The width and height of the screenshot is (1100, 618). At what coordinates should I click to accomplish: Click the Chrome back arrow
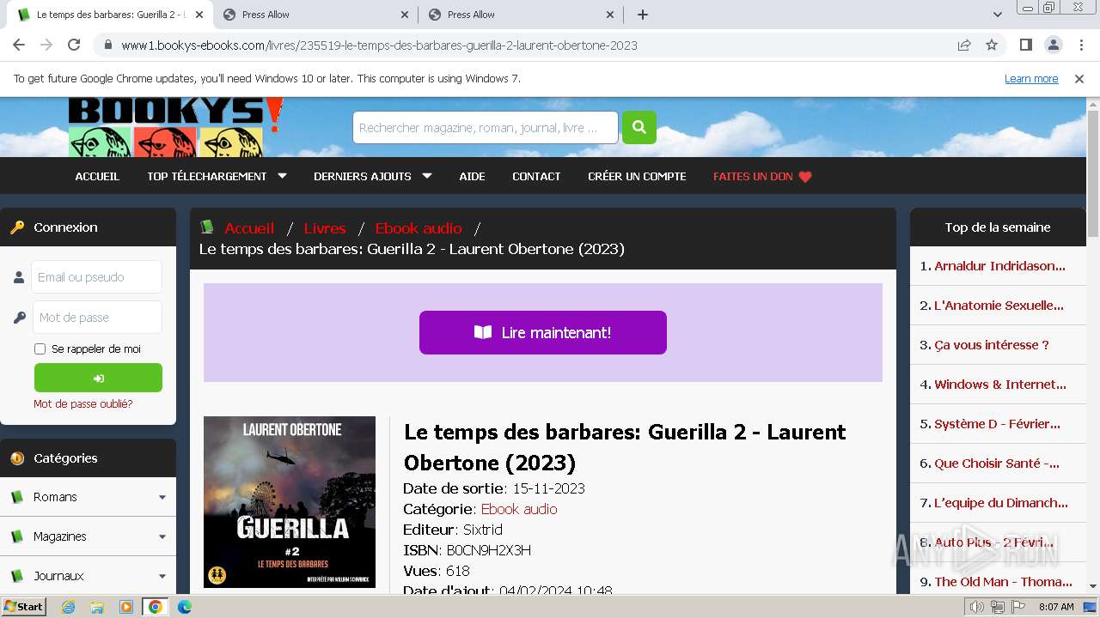click(x=19, y=45)
